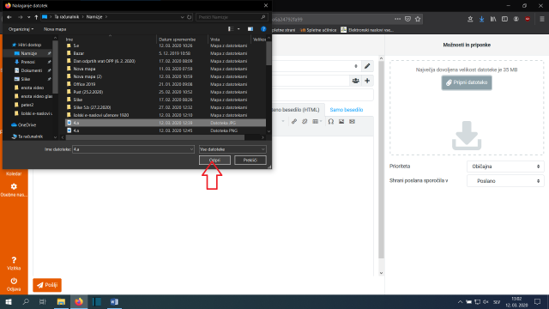Image resolution: width=549 pixels, height=309 pixels.
Task: Open the view options dropdown arrow
Action: coord(238,29)
